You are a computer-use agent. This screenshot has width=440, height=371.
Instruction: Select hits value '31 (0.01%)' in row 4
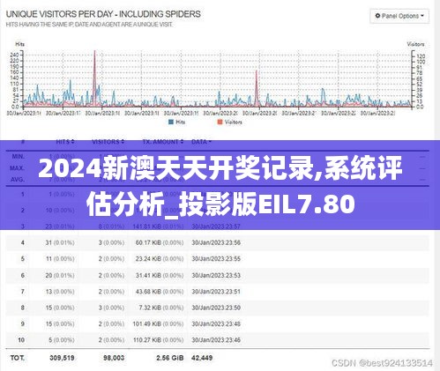point(60,242)
